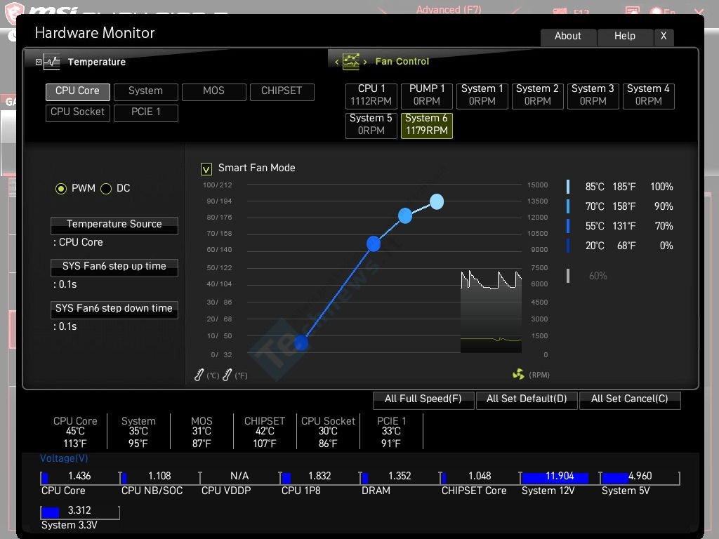Click the MOS 31°C temperature reading

[x=202, y=432]
